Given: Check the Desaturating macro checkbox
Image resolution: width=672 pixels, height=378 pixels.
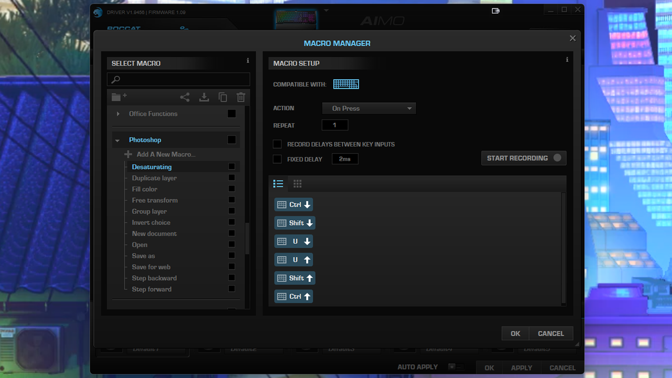Looking at the screenshot, I should [x=232, y=167].
